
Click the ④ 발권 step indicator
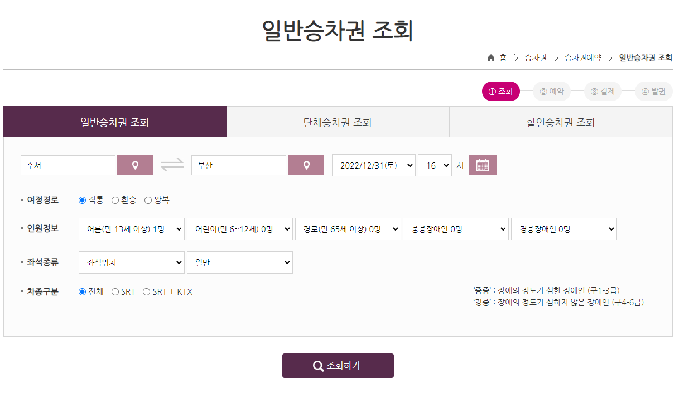(653, 91)
